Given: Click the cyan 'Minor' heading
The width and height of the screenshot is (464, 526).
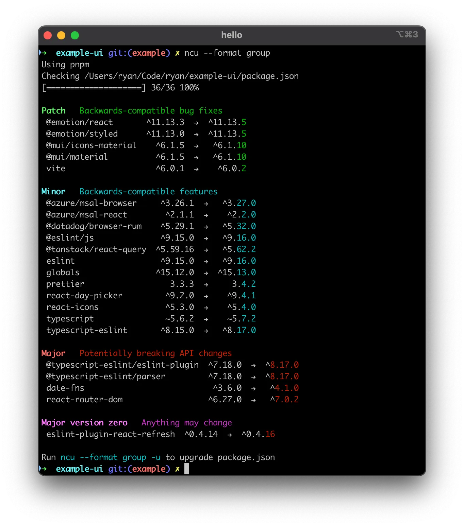Looking at the screenshot, I should pyautogui.click(x=53, y=192).
